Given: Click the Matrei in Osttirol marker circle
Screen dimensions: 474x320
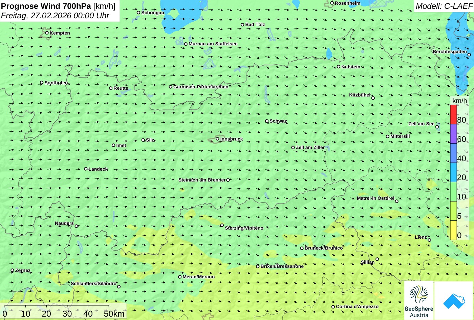Looking at the screenshot, I should coord(397,201).
